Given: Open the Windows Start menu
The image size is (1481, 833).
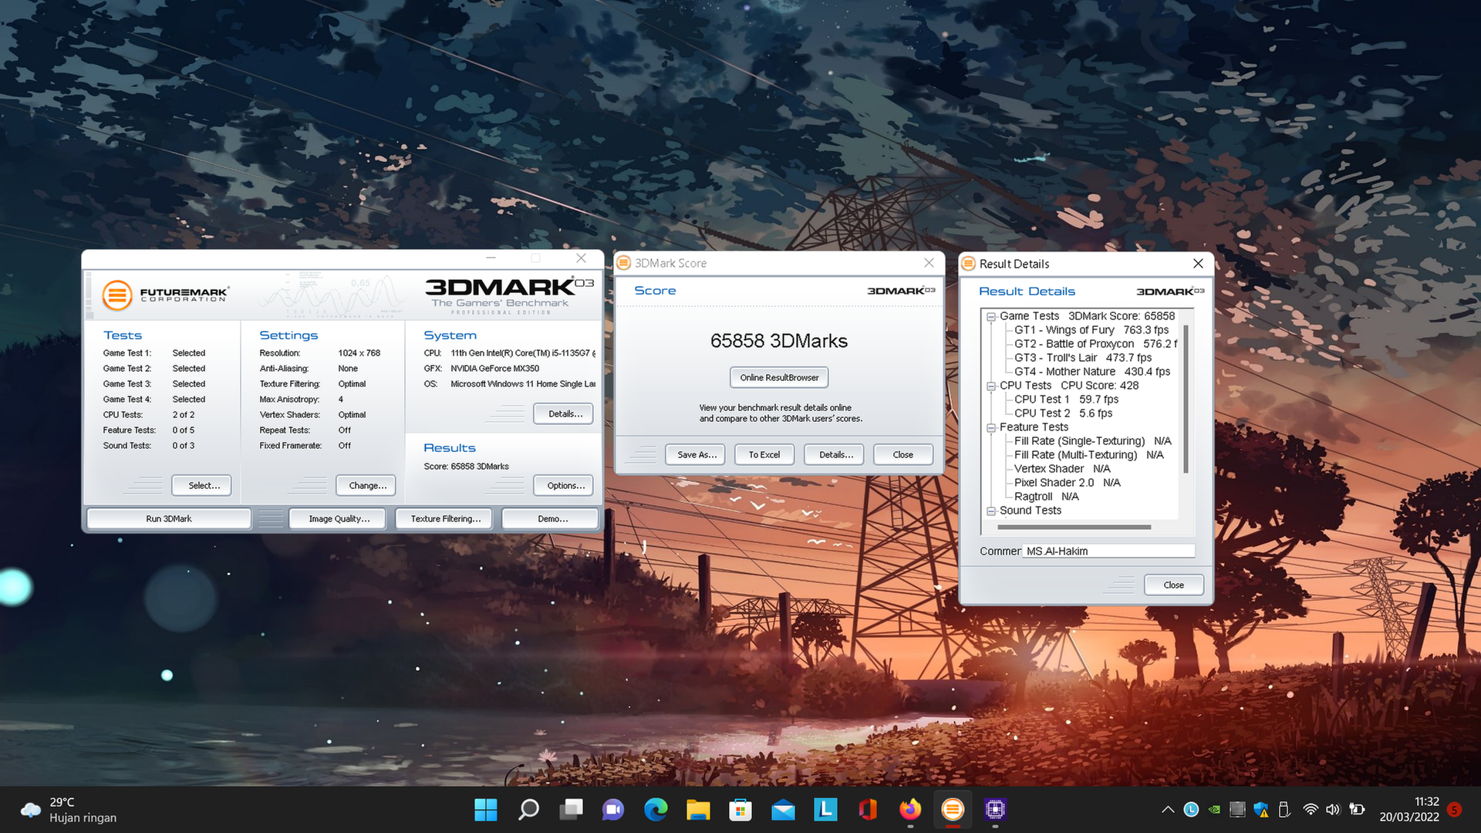Looking at the screenshot, I should coord(486,809).
